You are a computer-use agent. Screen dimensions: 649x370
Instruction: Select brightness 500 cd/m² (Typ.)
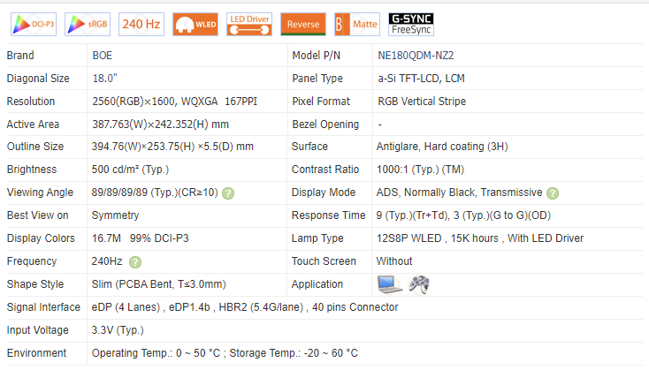(130, 170)
